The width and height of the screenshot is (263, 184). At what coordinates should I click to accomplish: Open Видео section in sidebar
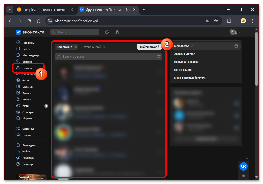pyautogui.click(x=23, y=93)
